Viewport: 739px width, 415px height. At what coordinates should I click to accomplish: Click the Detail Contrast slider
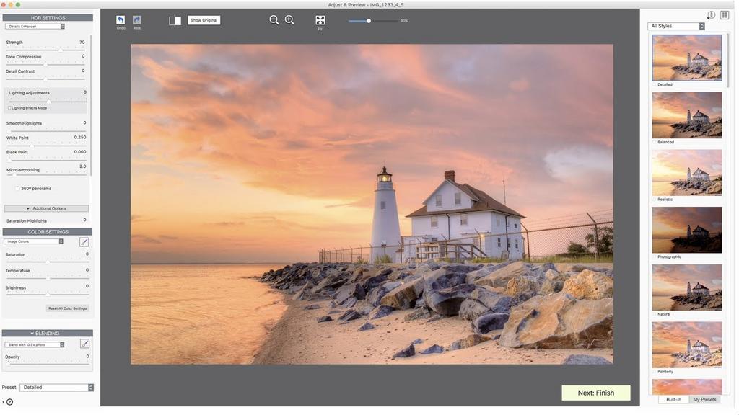[45, 79]
